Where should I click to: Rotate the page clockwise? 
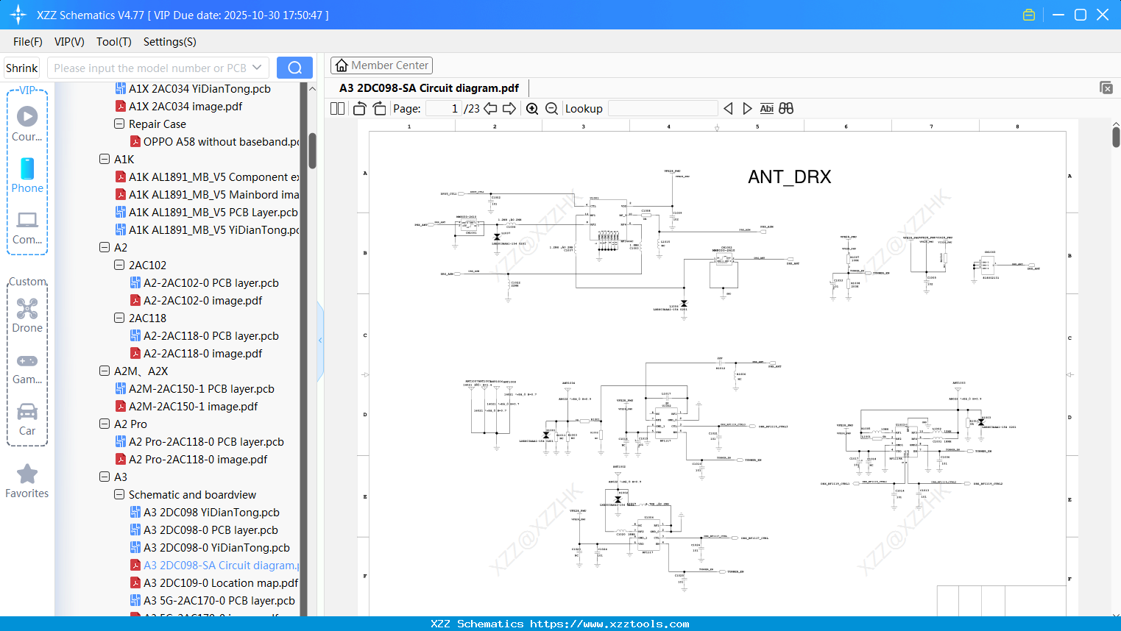pos(379,109)
